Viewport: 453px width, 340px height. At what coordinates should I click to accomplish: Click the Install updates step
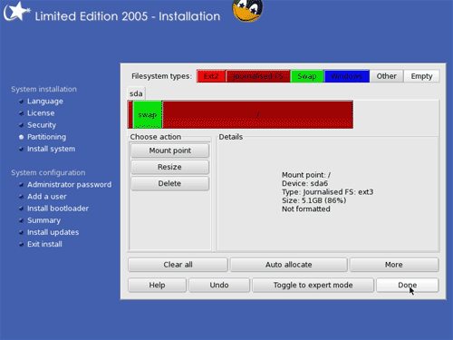[53, 232]
